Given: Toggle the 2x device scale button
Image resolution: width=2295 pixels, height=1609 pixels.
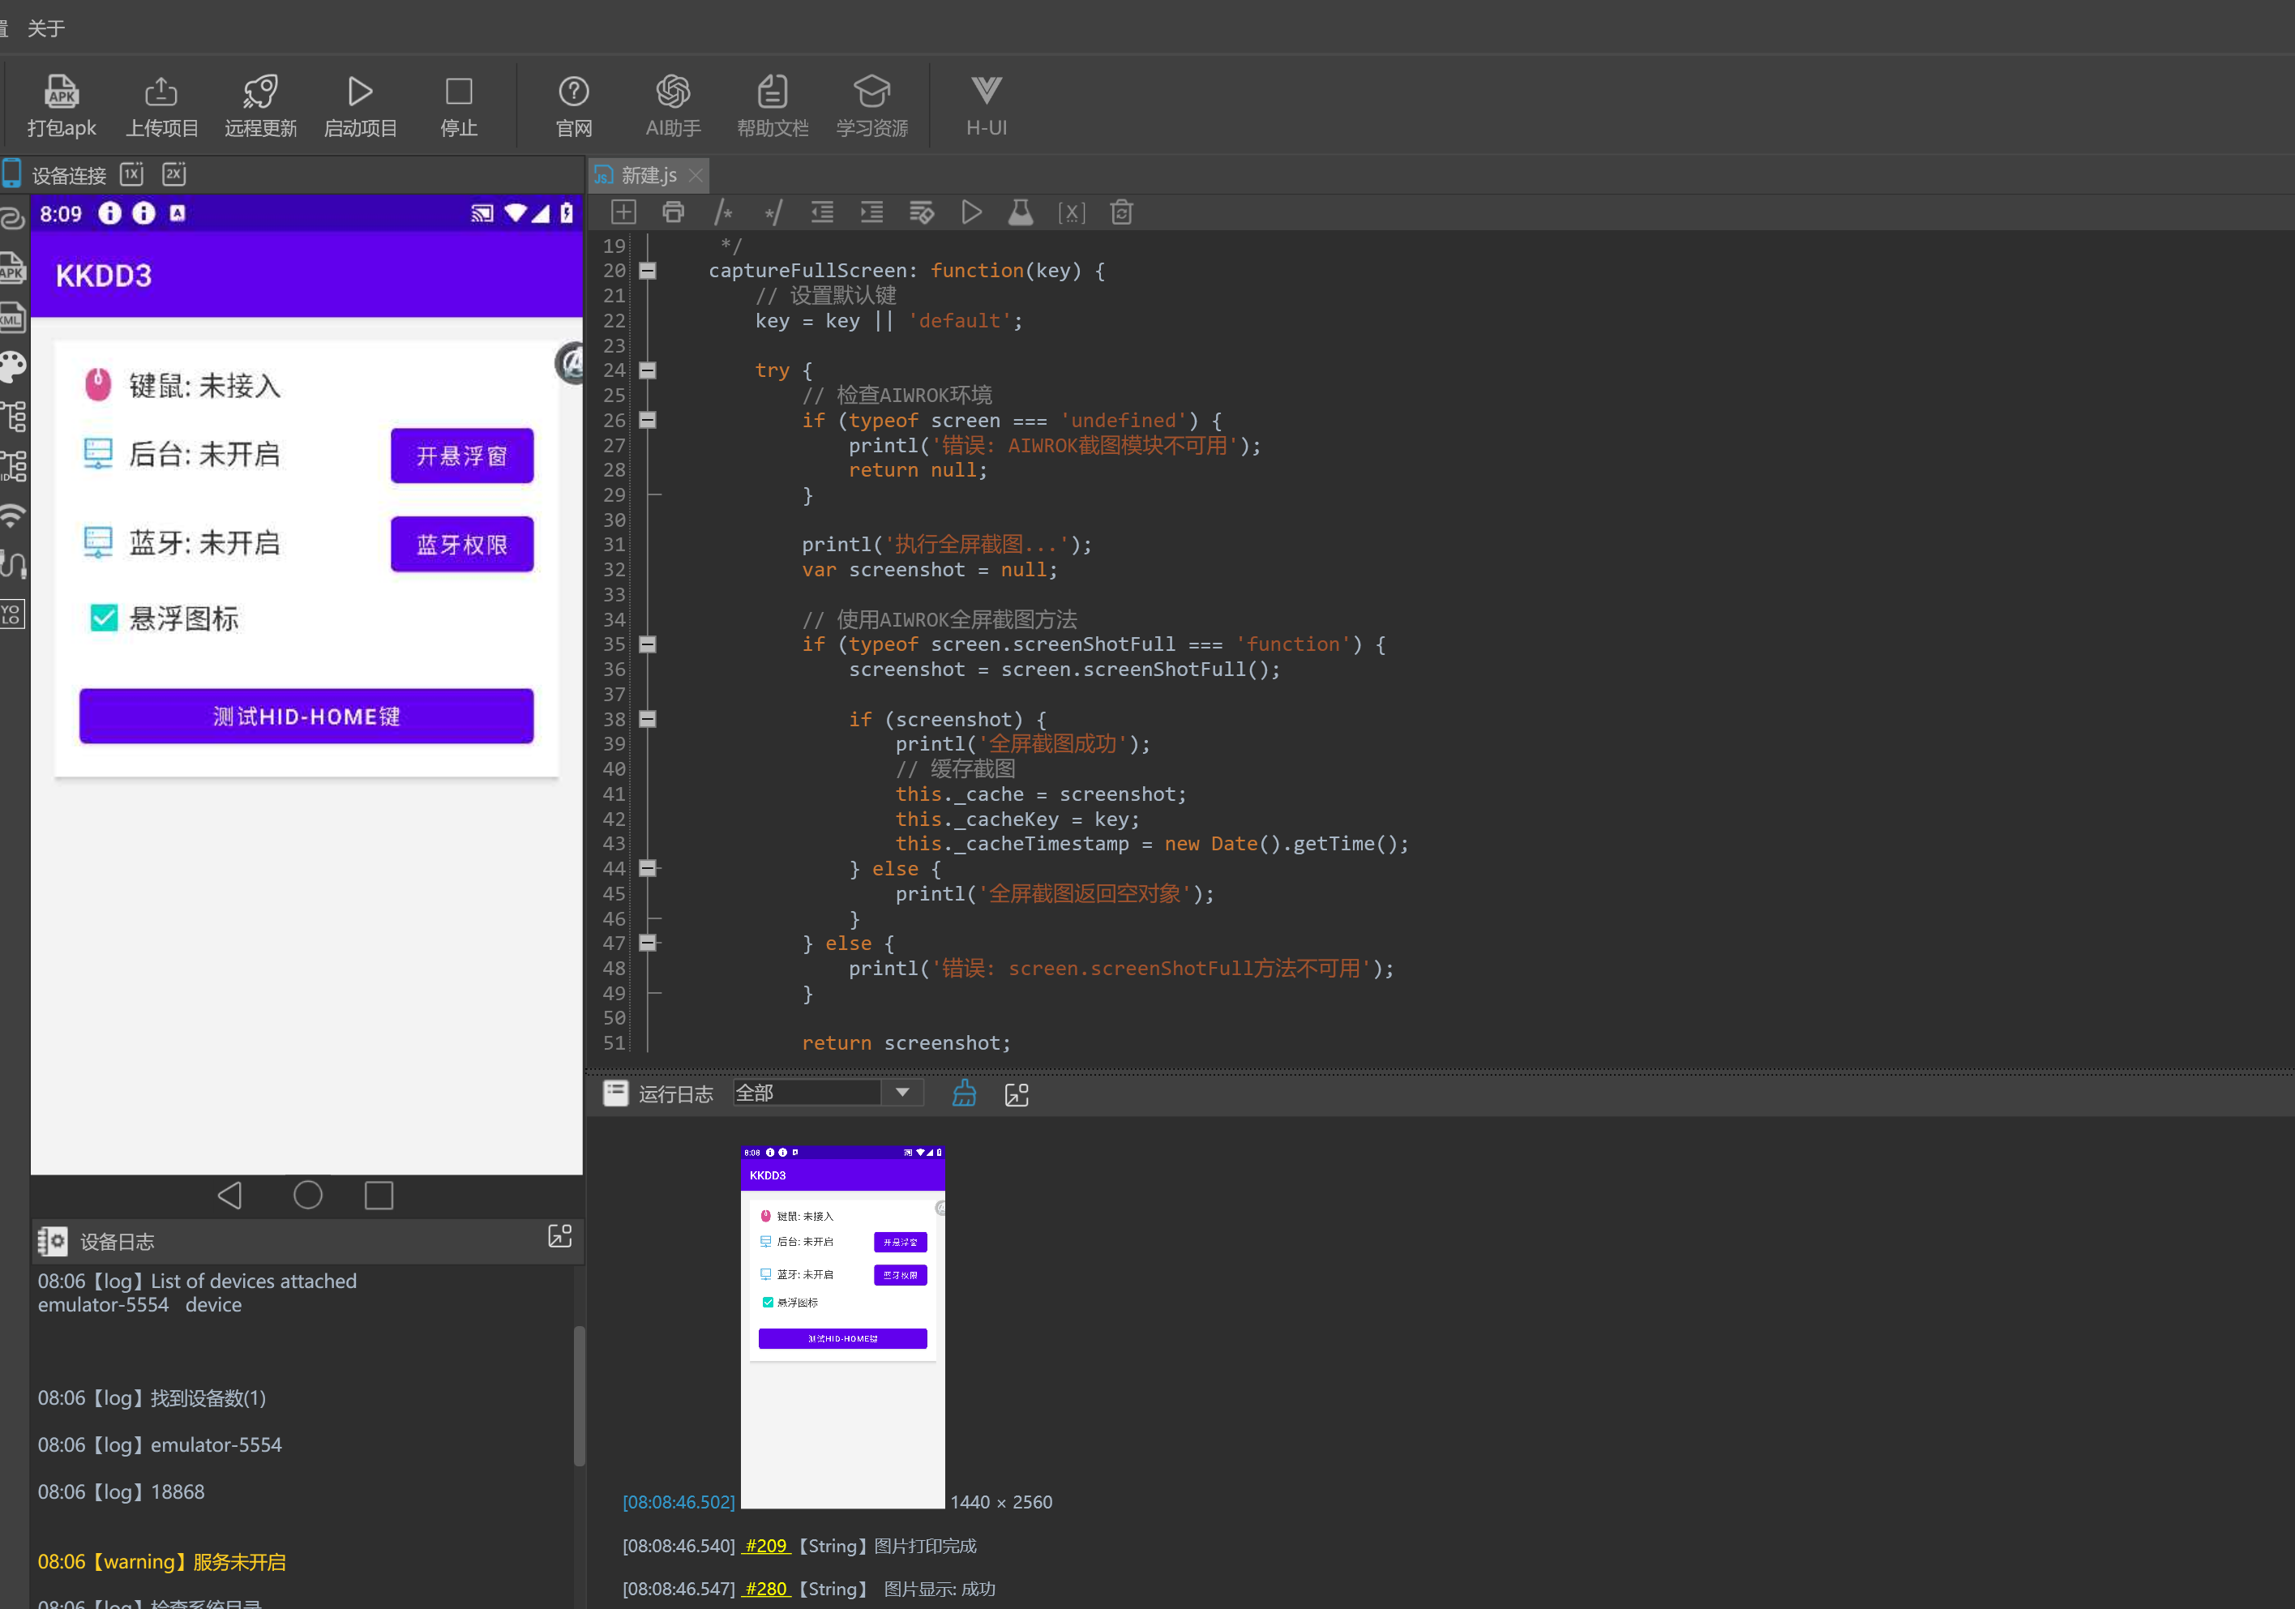Looking at the screenshot, I should [174, 174].
